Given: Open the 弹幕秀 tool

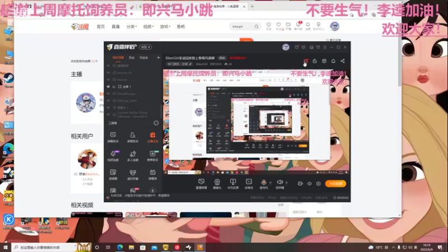Looking at the screenshot, I should point(152,175).
